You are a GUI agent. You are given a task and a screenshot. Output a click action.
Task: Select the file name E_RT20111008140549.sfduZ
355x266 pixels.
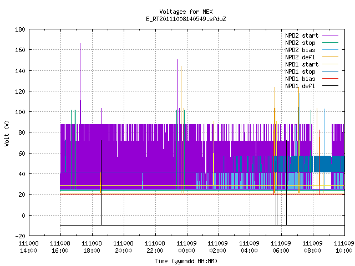coord(186,19)
